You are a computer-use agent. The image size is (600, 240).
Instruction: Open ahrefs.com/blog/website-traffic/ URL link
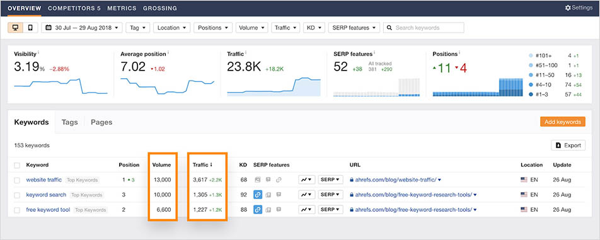(396, 180)
